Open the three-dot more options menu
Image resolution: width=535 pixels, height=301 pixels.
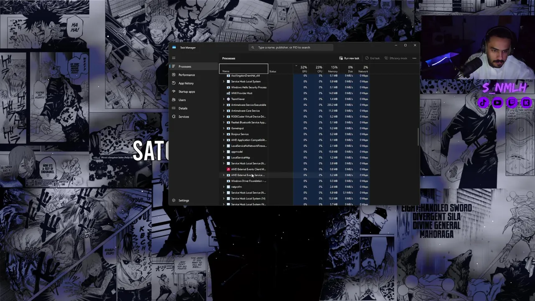pos(414,58)
